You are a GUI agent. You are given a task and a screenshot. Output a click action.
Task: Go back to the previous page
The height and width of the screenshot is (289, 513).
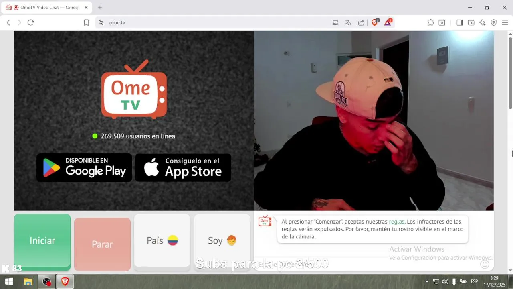pos(8,22)
